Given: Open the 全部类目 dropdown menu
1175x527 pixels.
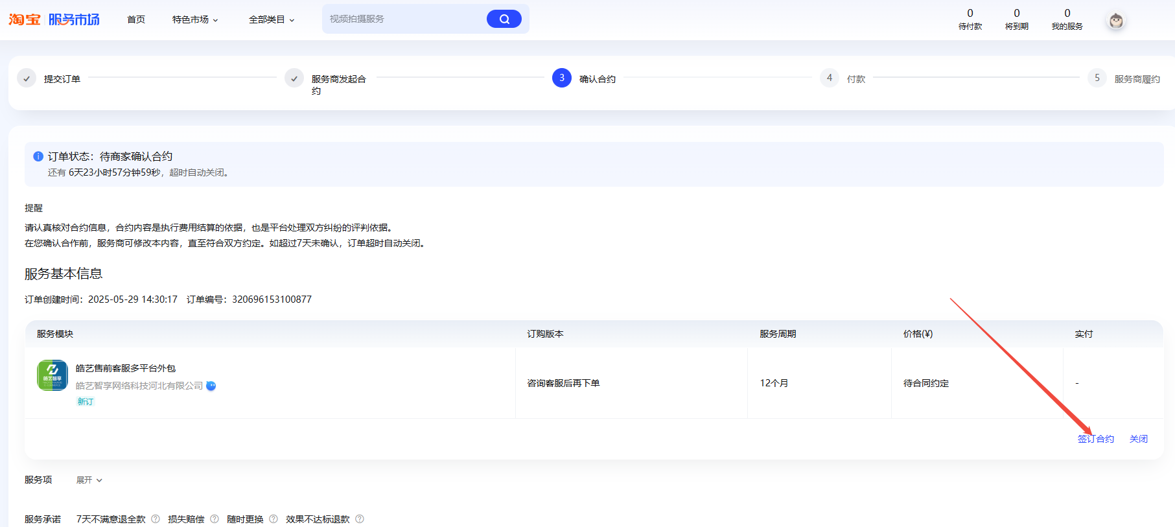Looking at the screenshot, I should coord(272,19).
